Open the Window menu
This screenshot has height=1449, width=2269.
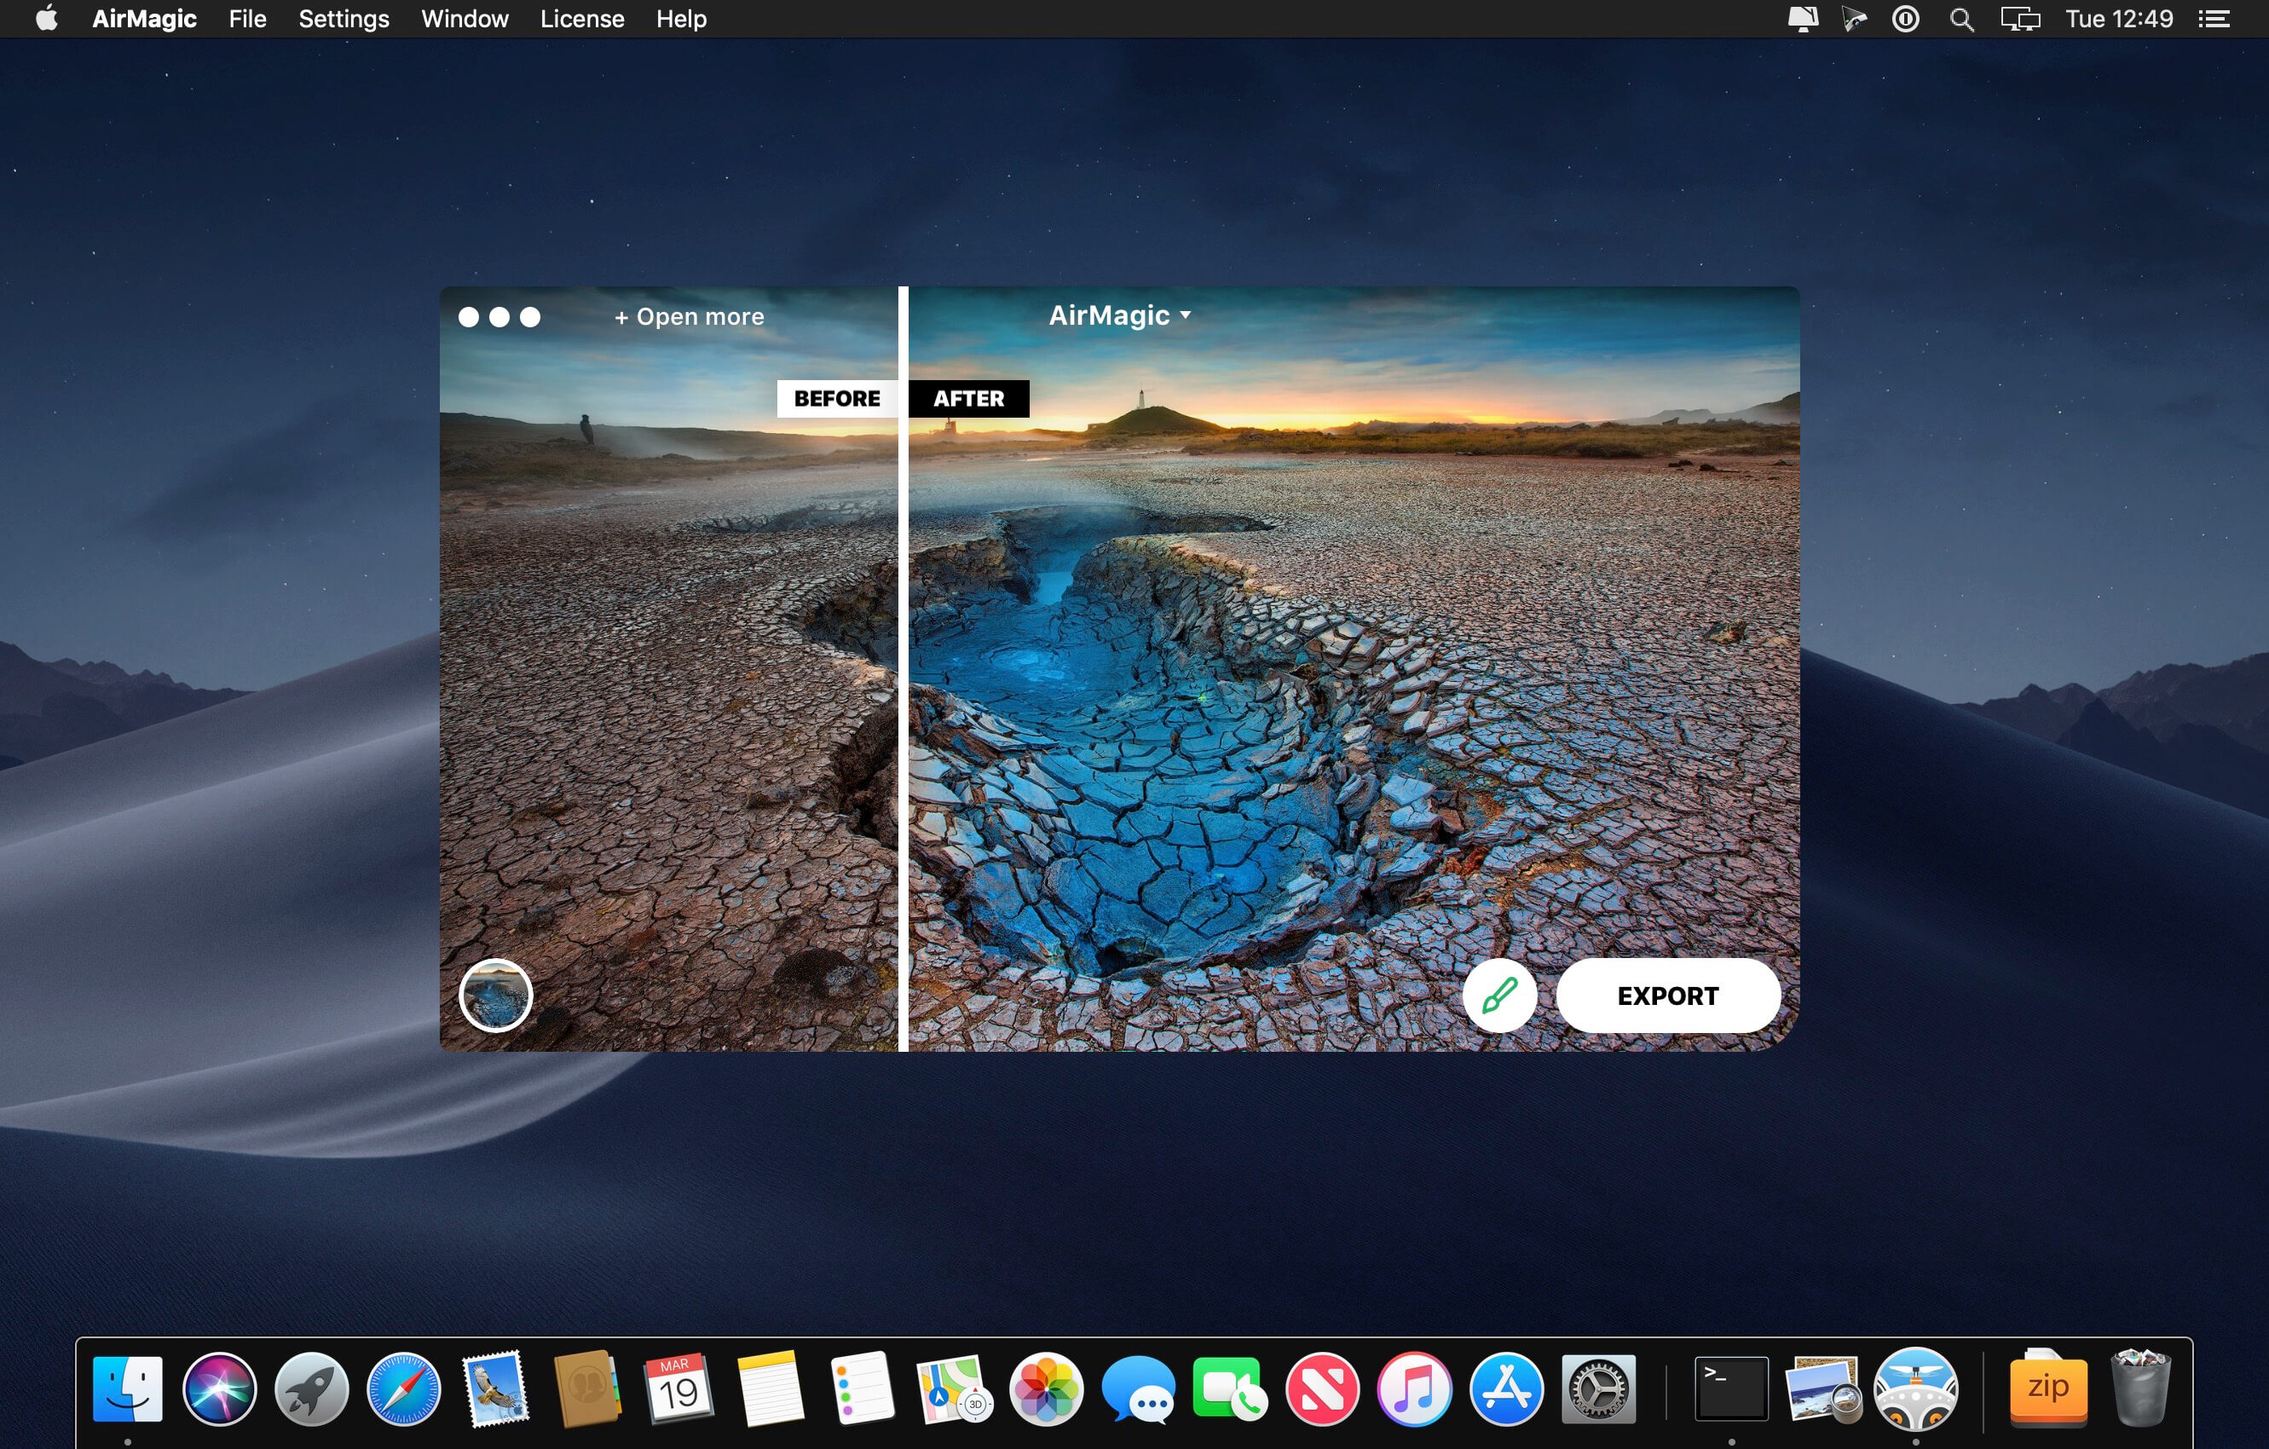click(x=465, y=19)
